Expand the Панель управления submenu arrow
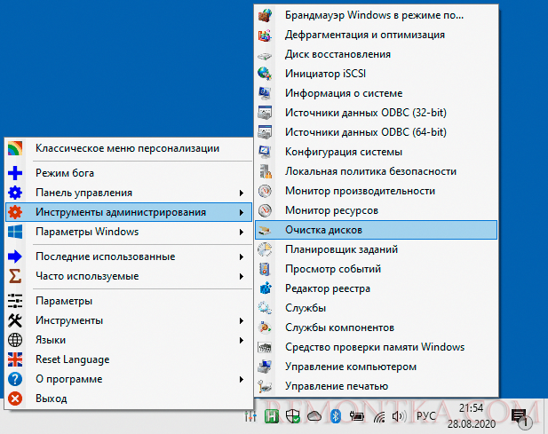Image resolution: width=548 pixels, height=434 pixels. coord(242,193)
